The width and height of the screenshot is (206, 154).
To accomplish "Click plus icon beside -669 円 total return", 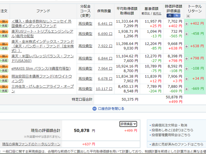I will click(187, 89).
